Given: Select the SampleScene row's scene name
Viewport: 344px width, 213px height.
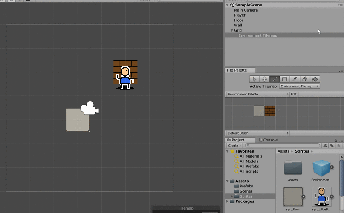Looking at the screenshot, I should point(249,5).
